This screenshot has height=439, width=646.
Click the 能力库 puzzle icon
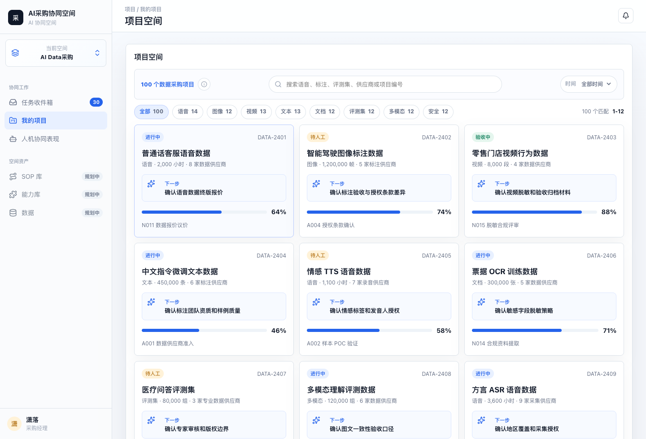(x=13, y=194)
